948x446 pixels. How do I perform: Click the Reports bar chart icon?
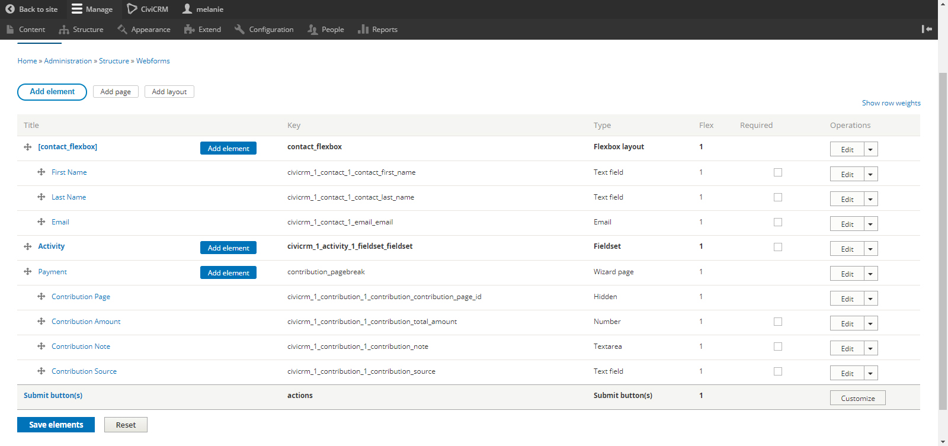(x=363, y=29)
